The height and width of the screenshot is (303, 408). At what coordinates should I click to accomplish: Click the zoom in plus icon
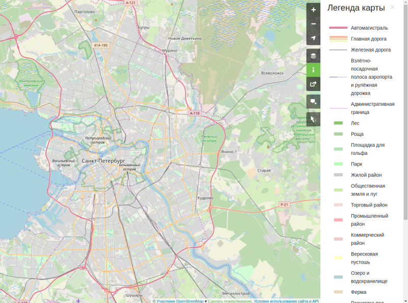[x=314, y=10]
